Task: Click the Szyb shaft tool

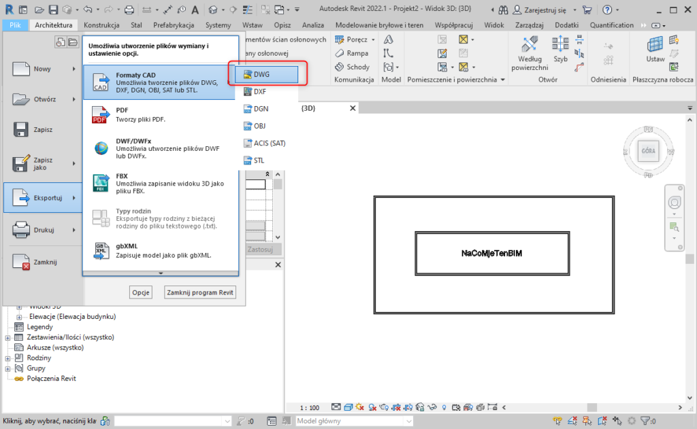Action: click(560, 50)
